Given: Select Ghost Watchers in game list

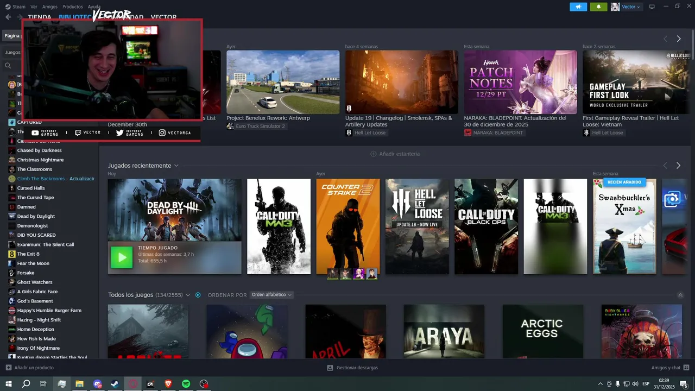Looking at the screenshot, I should [x=35, y=282].
